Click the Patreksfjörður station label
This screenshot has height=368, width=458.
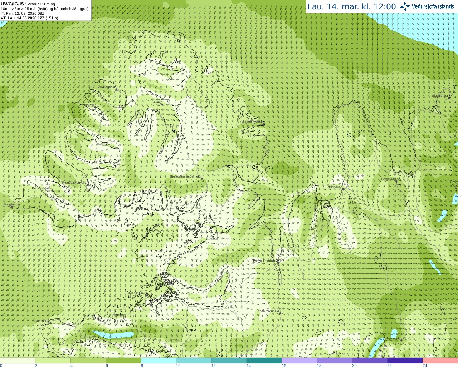tap(42, 188)
